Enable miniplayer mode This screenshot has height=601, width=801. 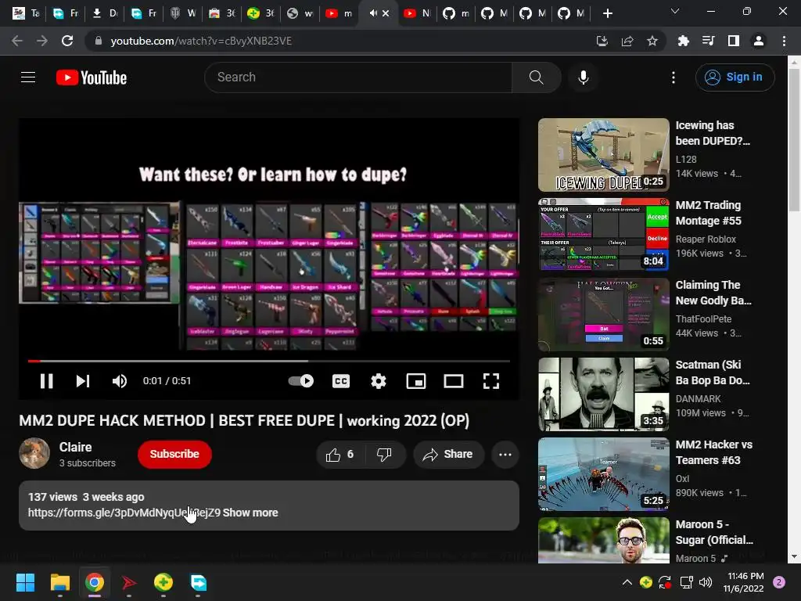[x=416, y=381]
